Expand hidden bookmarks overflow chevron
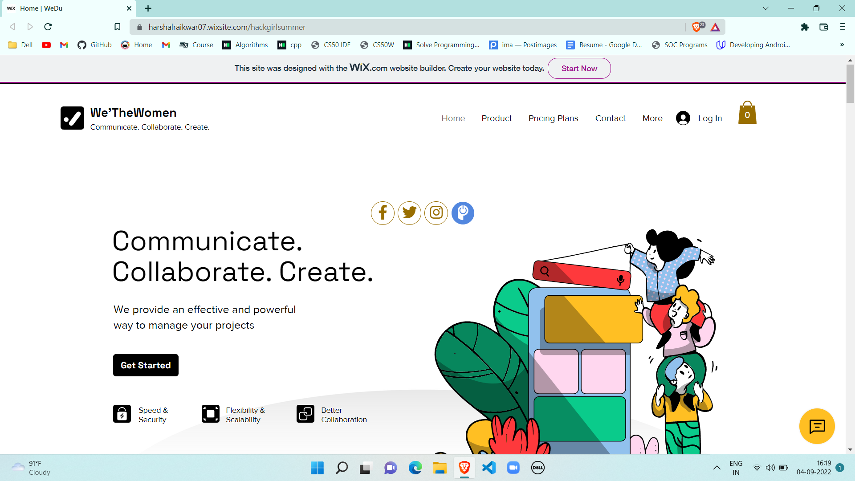The width and height of the screenshot is (855, 481). coord(842,45)
